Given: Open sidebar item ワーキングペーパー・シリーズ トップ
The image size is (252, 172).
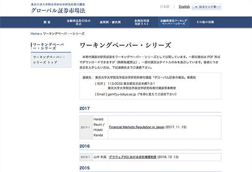Looking at the screenshot, I should (x=51, y=60).
